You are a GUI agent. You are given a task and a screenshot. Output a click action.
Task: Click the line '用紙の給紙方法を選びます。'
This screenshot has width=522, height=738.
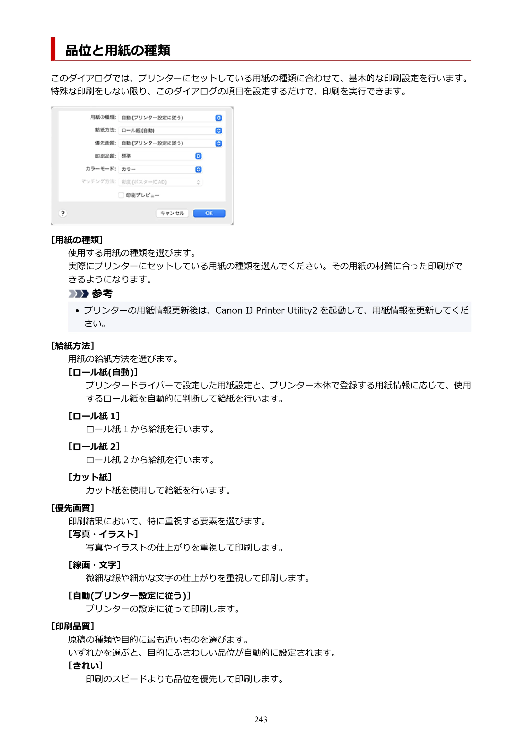[123, 359]
